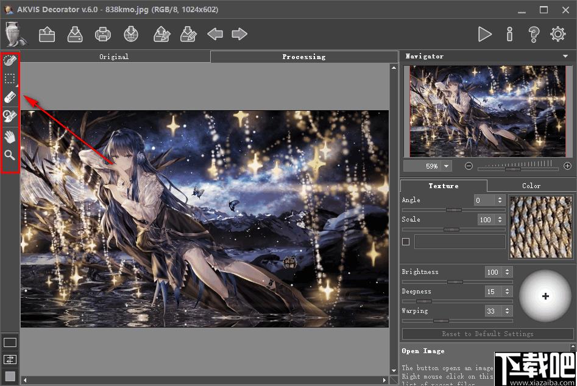Click the load strokes icon left of save strokes
577x386 pixels.
coord(162,35)
